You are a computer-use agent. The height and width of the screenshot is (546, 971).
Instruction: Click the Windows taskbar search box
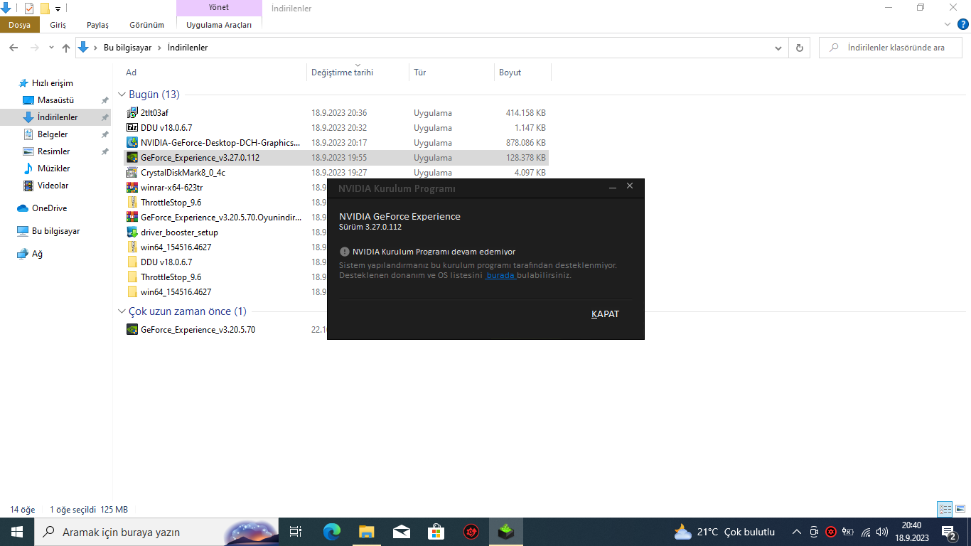coord(155,532)
